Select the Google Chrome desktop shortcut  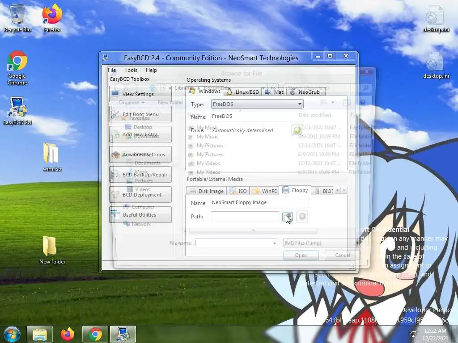[x=17, y=68]
